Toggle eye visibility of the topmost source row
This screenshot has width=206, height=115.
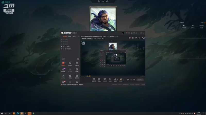(62, 39)
